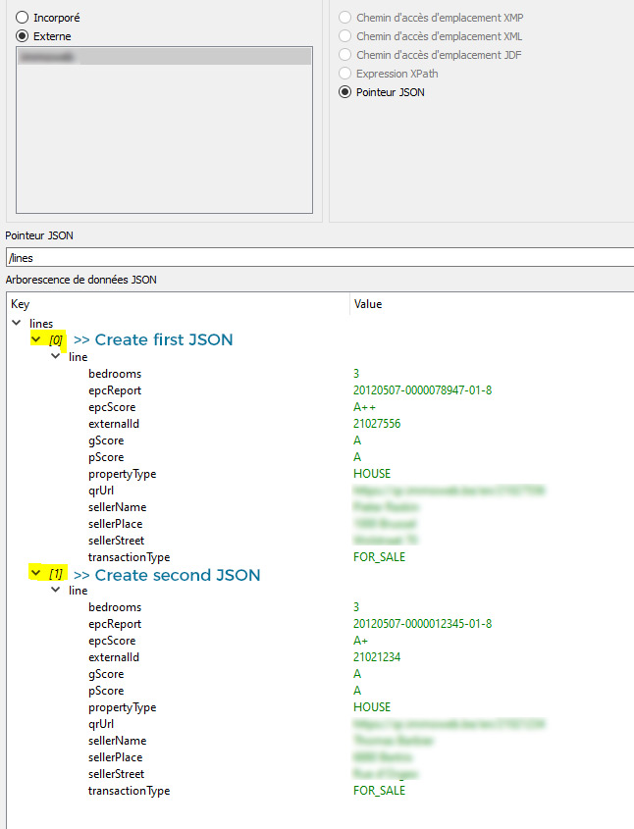Viewport: 634px width, 829px height.
Task: Select the Chemin d'accès d'emplacement XML option
Action: pos(344,36)
